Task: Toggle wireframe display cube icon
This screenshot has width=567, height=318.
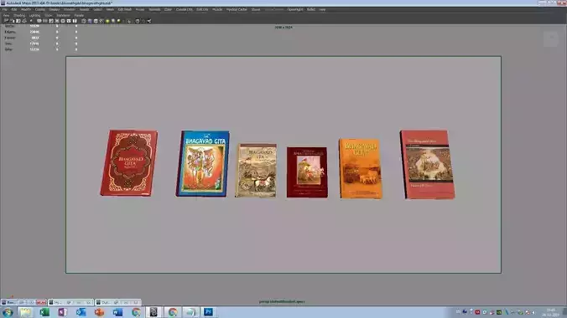Action: (x=84, y=21)
